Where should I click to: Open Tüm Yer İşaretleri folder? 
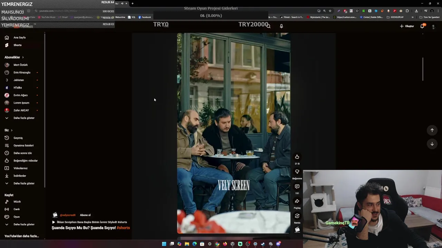430,17
